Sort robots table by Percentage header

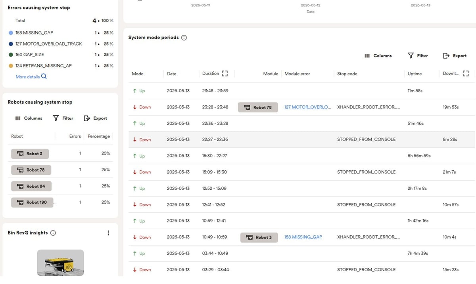click(99, 136)
